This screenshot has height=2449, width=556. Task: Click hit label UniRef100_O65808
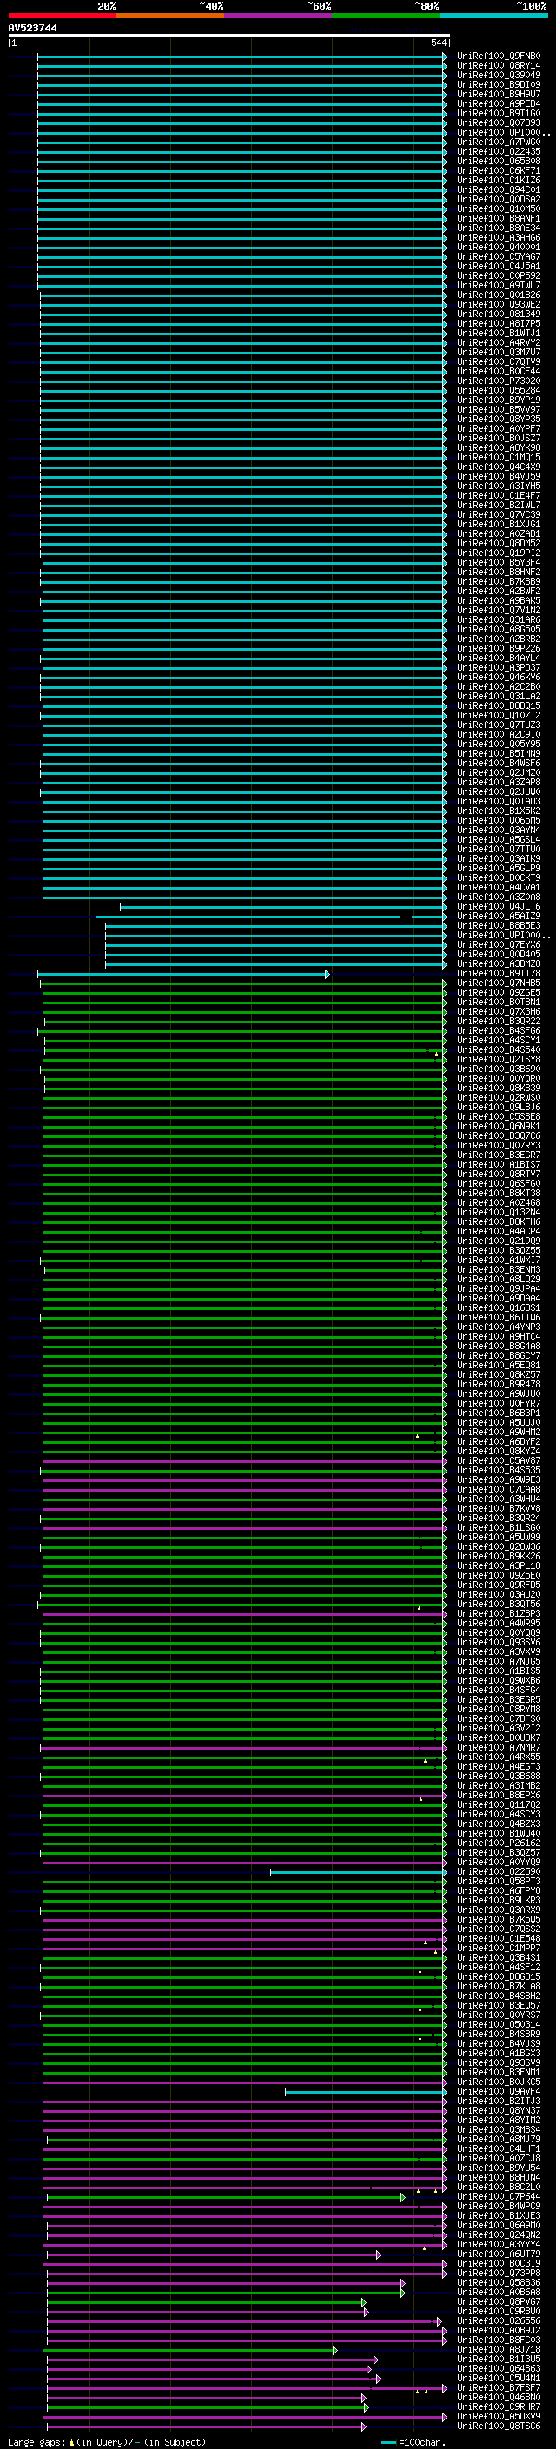tap(498, 161)
